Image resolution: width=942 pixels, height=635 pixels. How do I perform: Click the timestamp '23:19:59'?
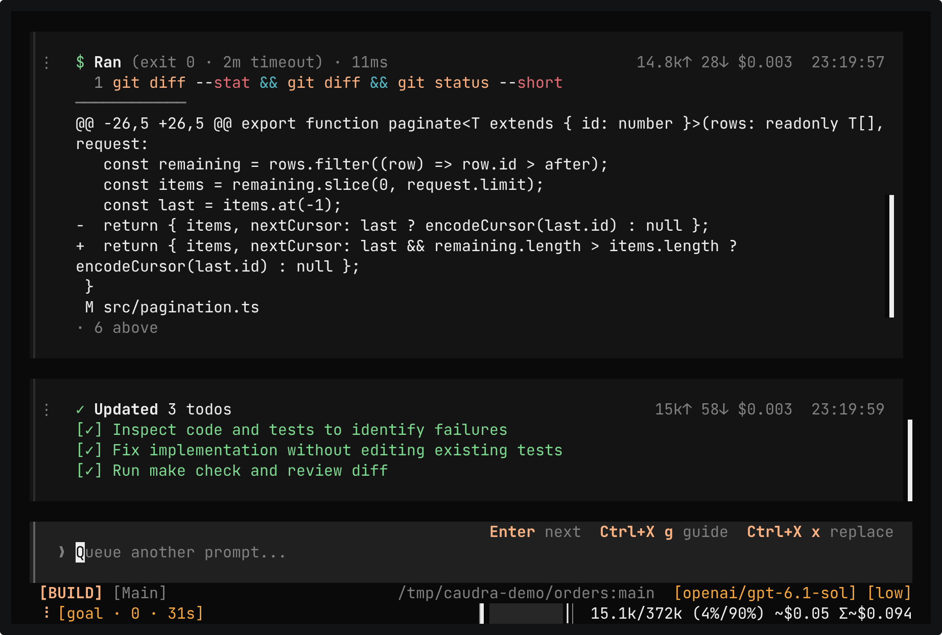(x=848, y=409)
